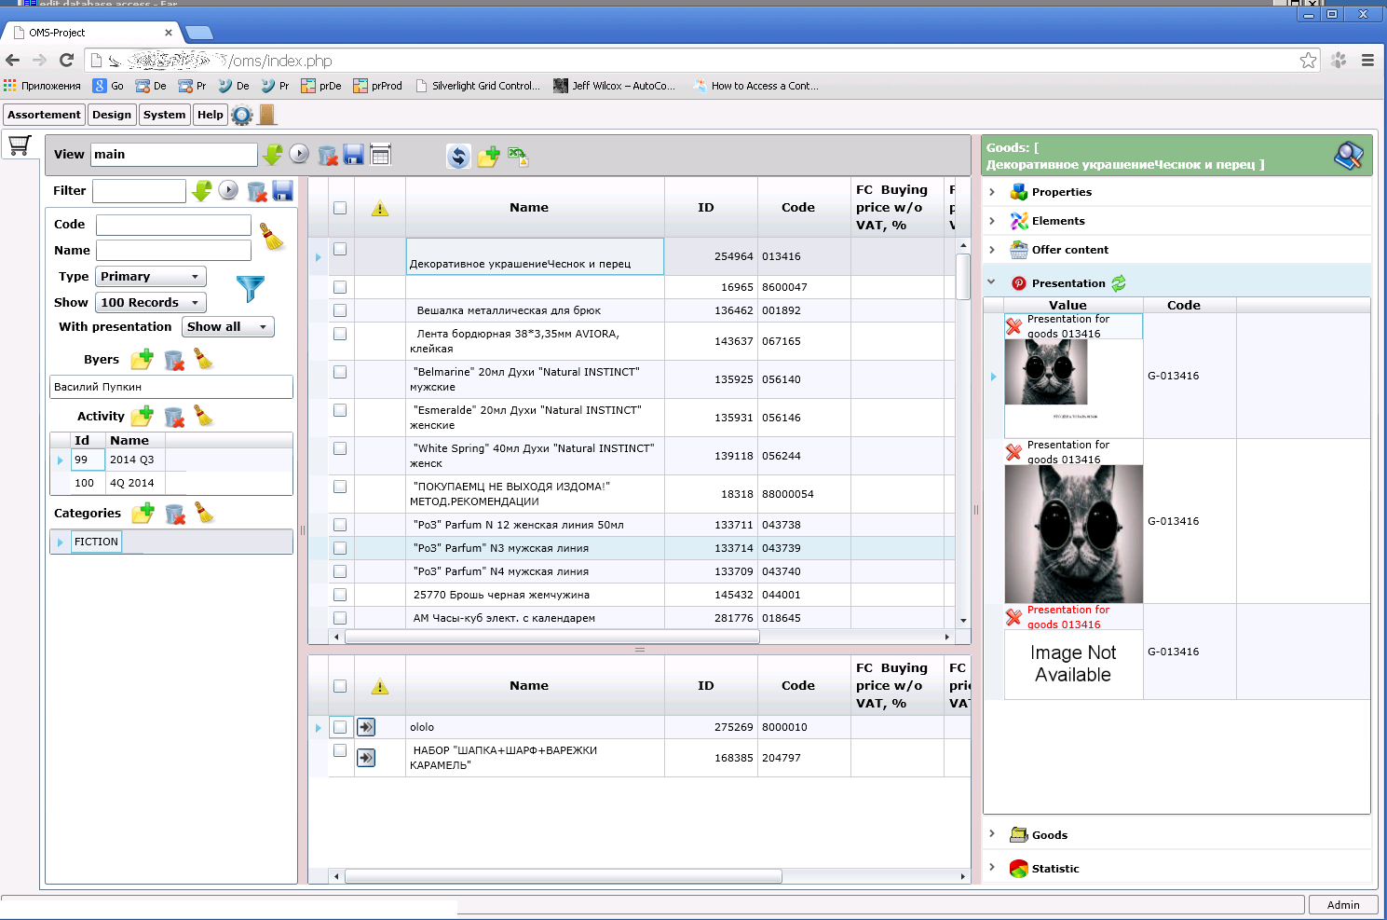Screen dimensions: 1387x920
Task: Click the settings gear icon in menu bar
Action: click(x=242, y=116)
